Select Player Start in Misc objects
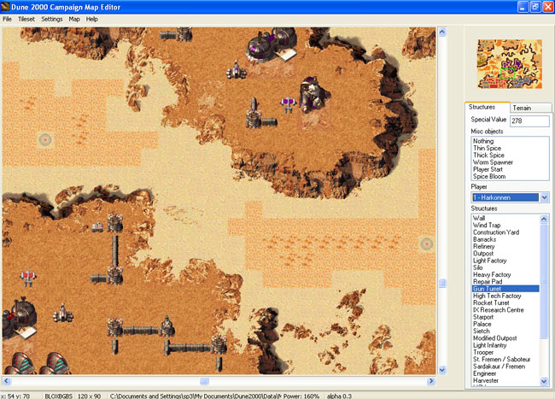The image size is (555, 399). click(x=488, y=169)
